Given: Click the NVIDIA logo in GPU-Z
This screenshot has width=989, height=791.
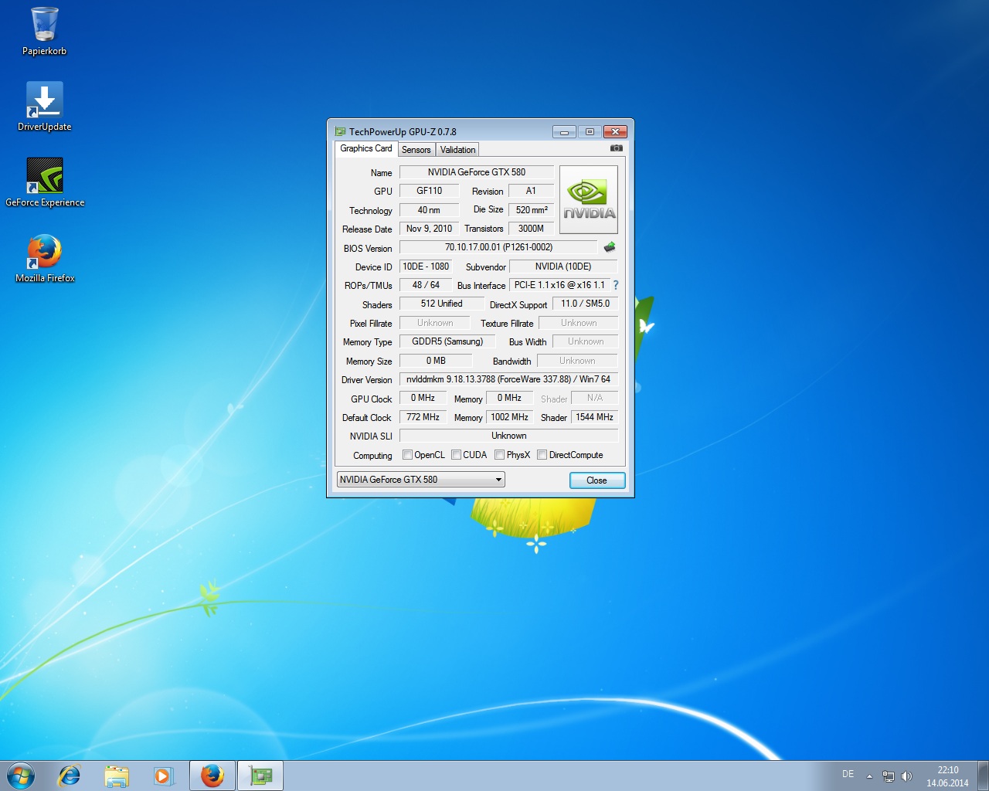Looking at the screenshot, I should tap(588, 199).
